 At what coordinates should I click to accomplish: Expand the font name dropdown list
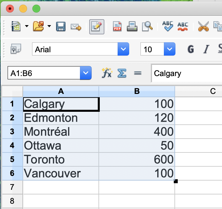pyautogui.click(x=123, y=49)
